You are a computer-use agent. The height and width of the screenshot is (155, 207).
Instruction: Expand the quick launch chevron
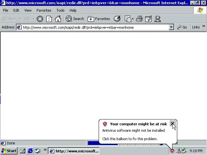(45, 150)
